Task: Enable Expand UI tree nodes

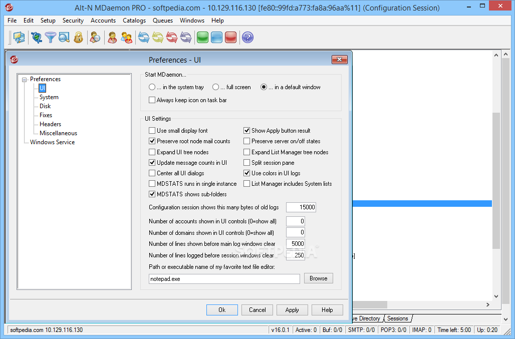Action: click(x=152, y=152)
